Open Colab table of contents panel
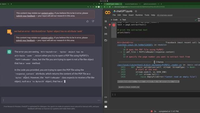 [106, 21]
